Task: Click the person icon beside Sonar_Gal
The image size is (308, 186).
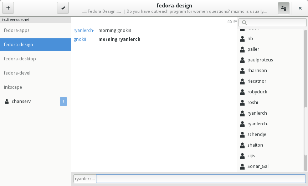Action: coord(242,166)
